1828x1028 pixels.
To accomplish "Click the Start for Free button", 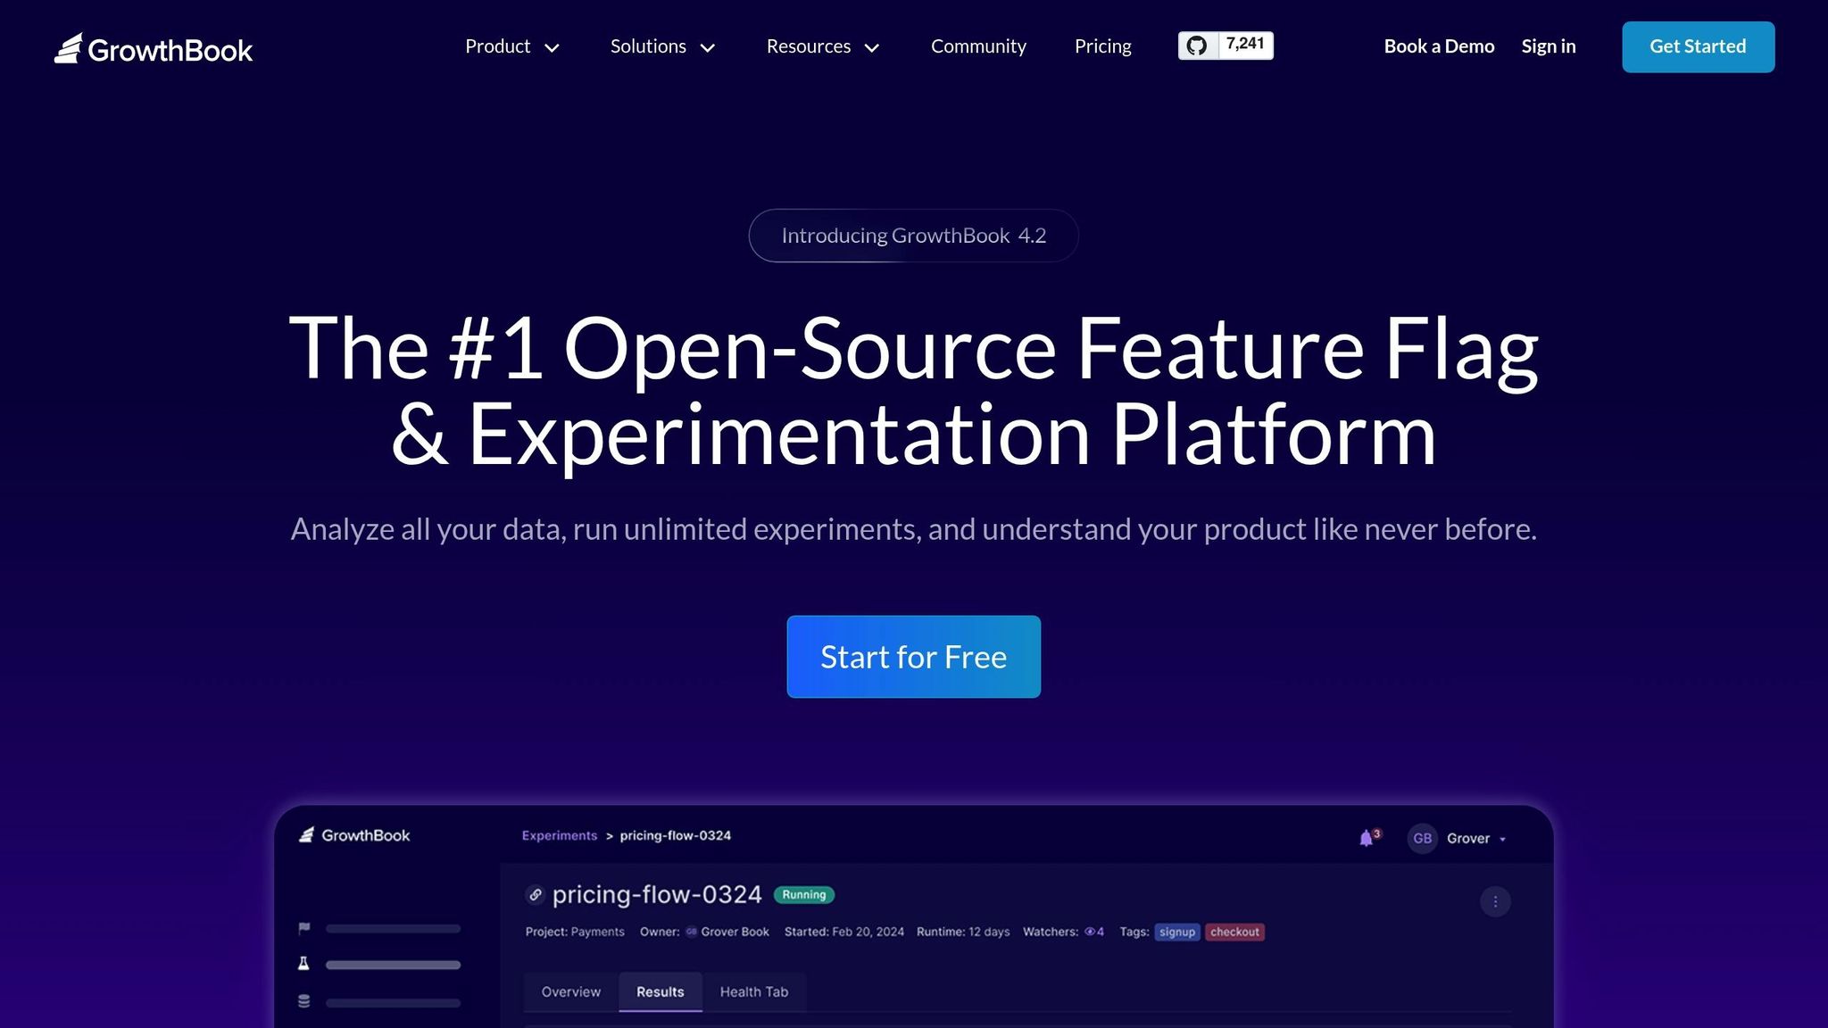I will 913,657.
